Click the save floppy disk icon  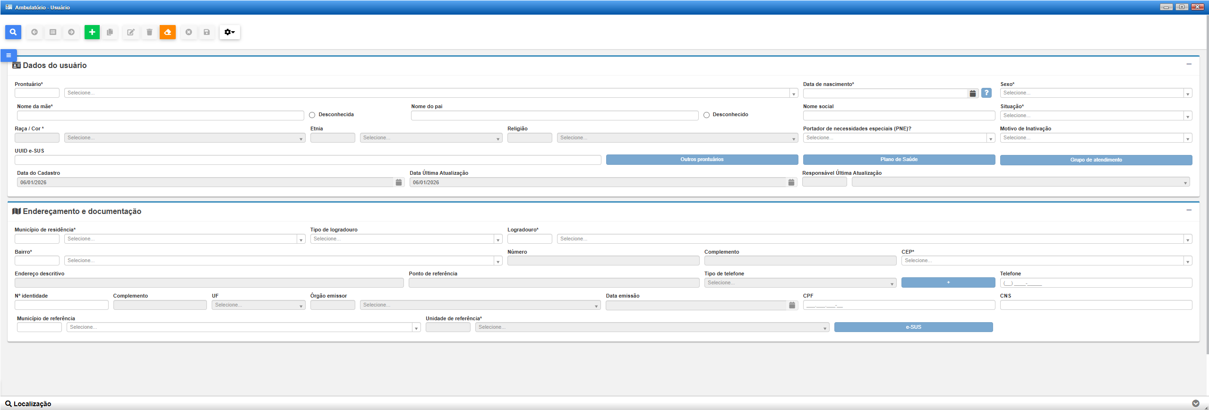206,32
